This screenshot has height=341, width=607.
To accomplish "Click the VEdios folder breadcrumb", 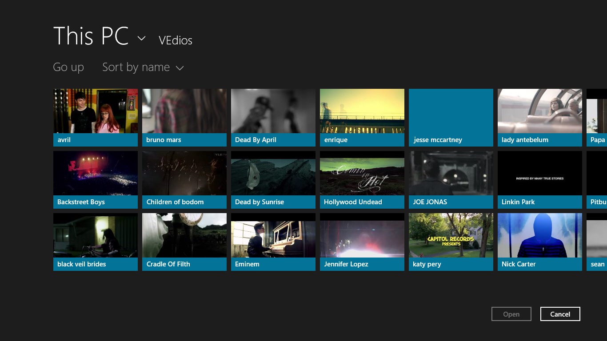I will (176, 40).
